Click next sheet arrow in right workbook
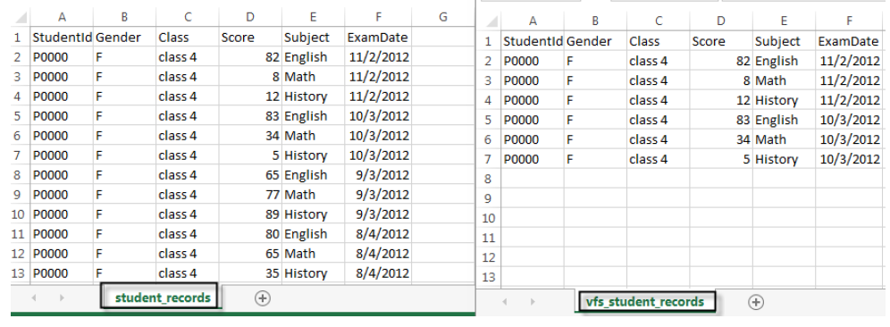This screenshot has width=890, height=327. pyautogui.click(x=533, y=302)
